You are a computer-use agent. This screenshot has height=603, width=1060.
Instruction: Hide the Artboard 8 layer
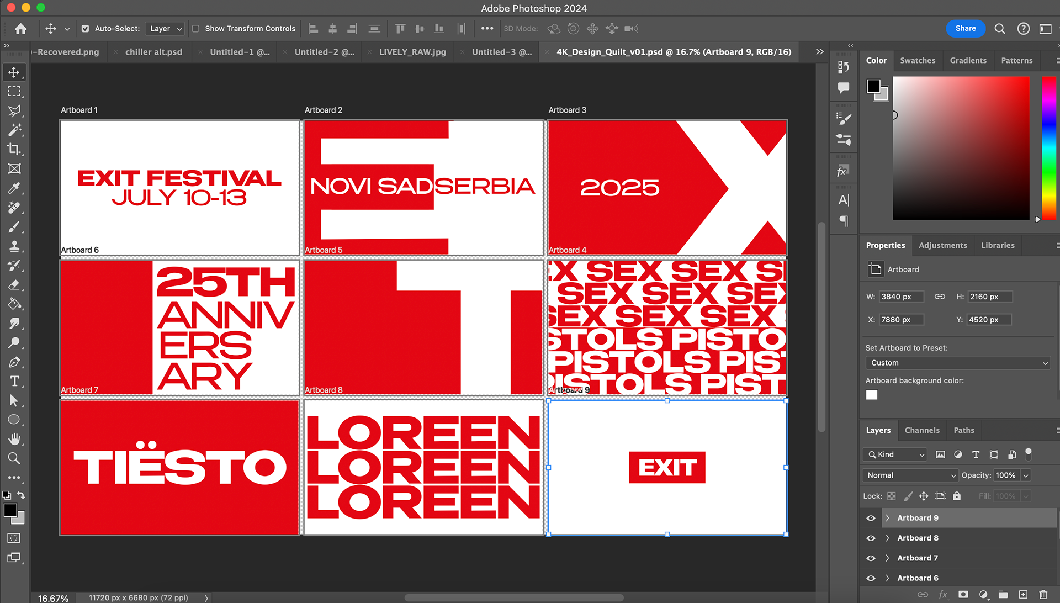pos(871,538)
